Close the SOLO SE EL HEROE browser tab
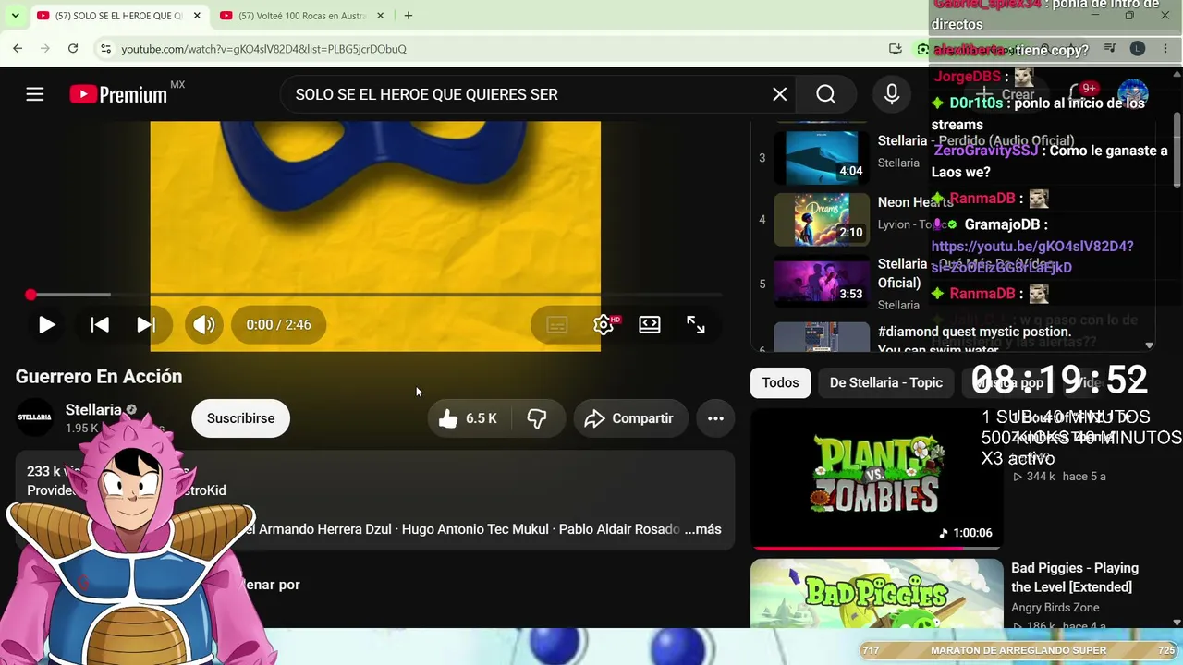 point(197,16)
